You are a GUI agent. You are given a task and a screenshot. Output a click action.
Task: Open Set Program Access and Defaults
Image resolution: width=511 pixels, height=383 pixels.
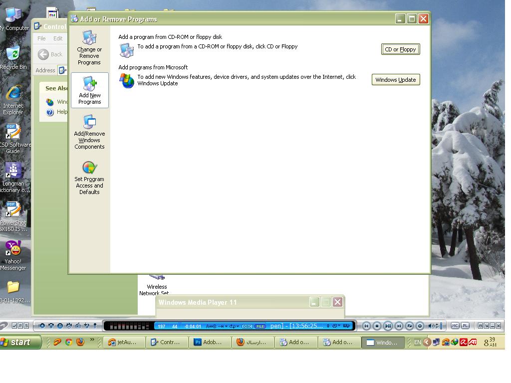tap(89, 178)
